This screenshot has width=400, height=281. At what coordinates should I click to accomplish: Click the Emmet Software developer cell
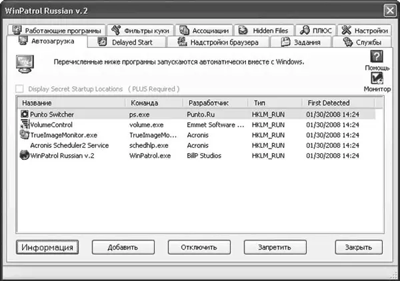coord(215,125)
